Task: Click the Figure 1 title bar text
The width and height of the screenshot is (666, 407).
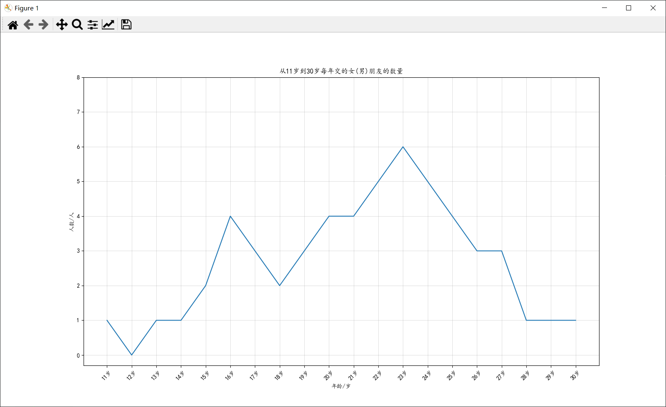Action: (x=27, y=8)
